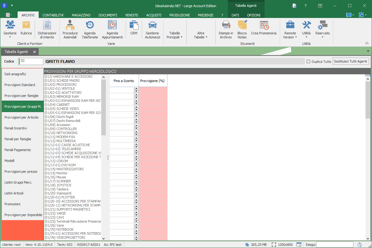
Task: Click the document icon in title bar
Action: pyautogui.click(x=295, y=6)
